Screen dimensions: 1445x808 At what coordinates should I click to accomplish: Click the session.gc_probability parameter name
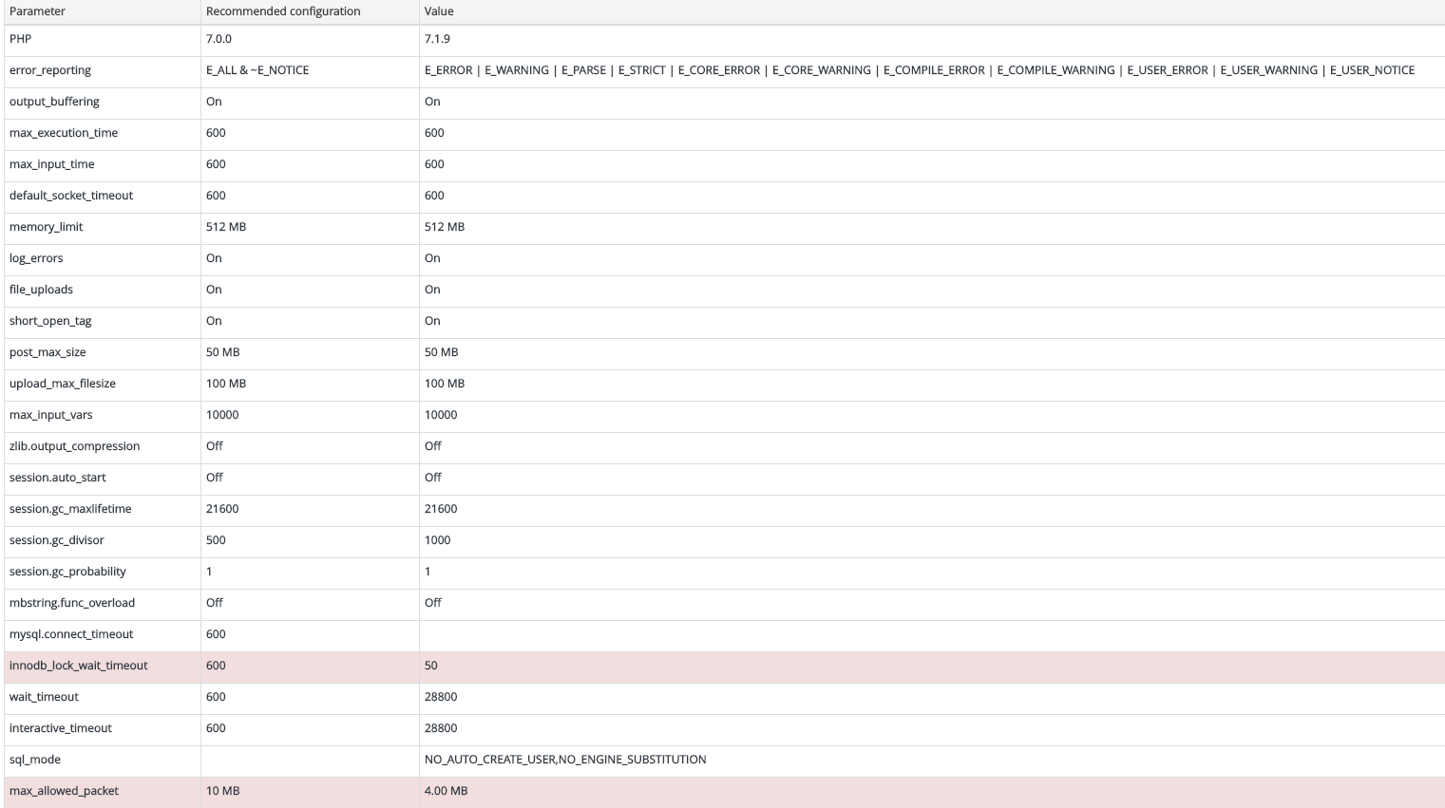67,572
